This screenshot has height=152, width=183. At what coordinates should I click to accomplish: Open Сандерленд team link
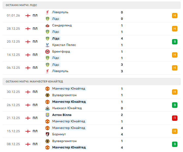pyautogui.click(x=62, y=25)
